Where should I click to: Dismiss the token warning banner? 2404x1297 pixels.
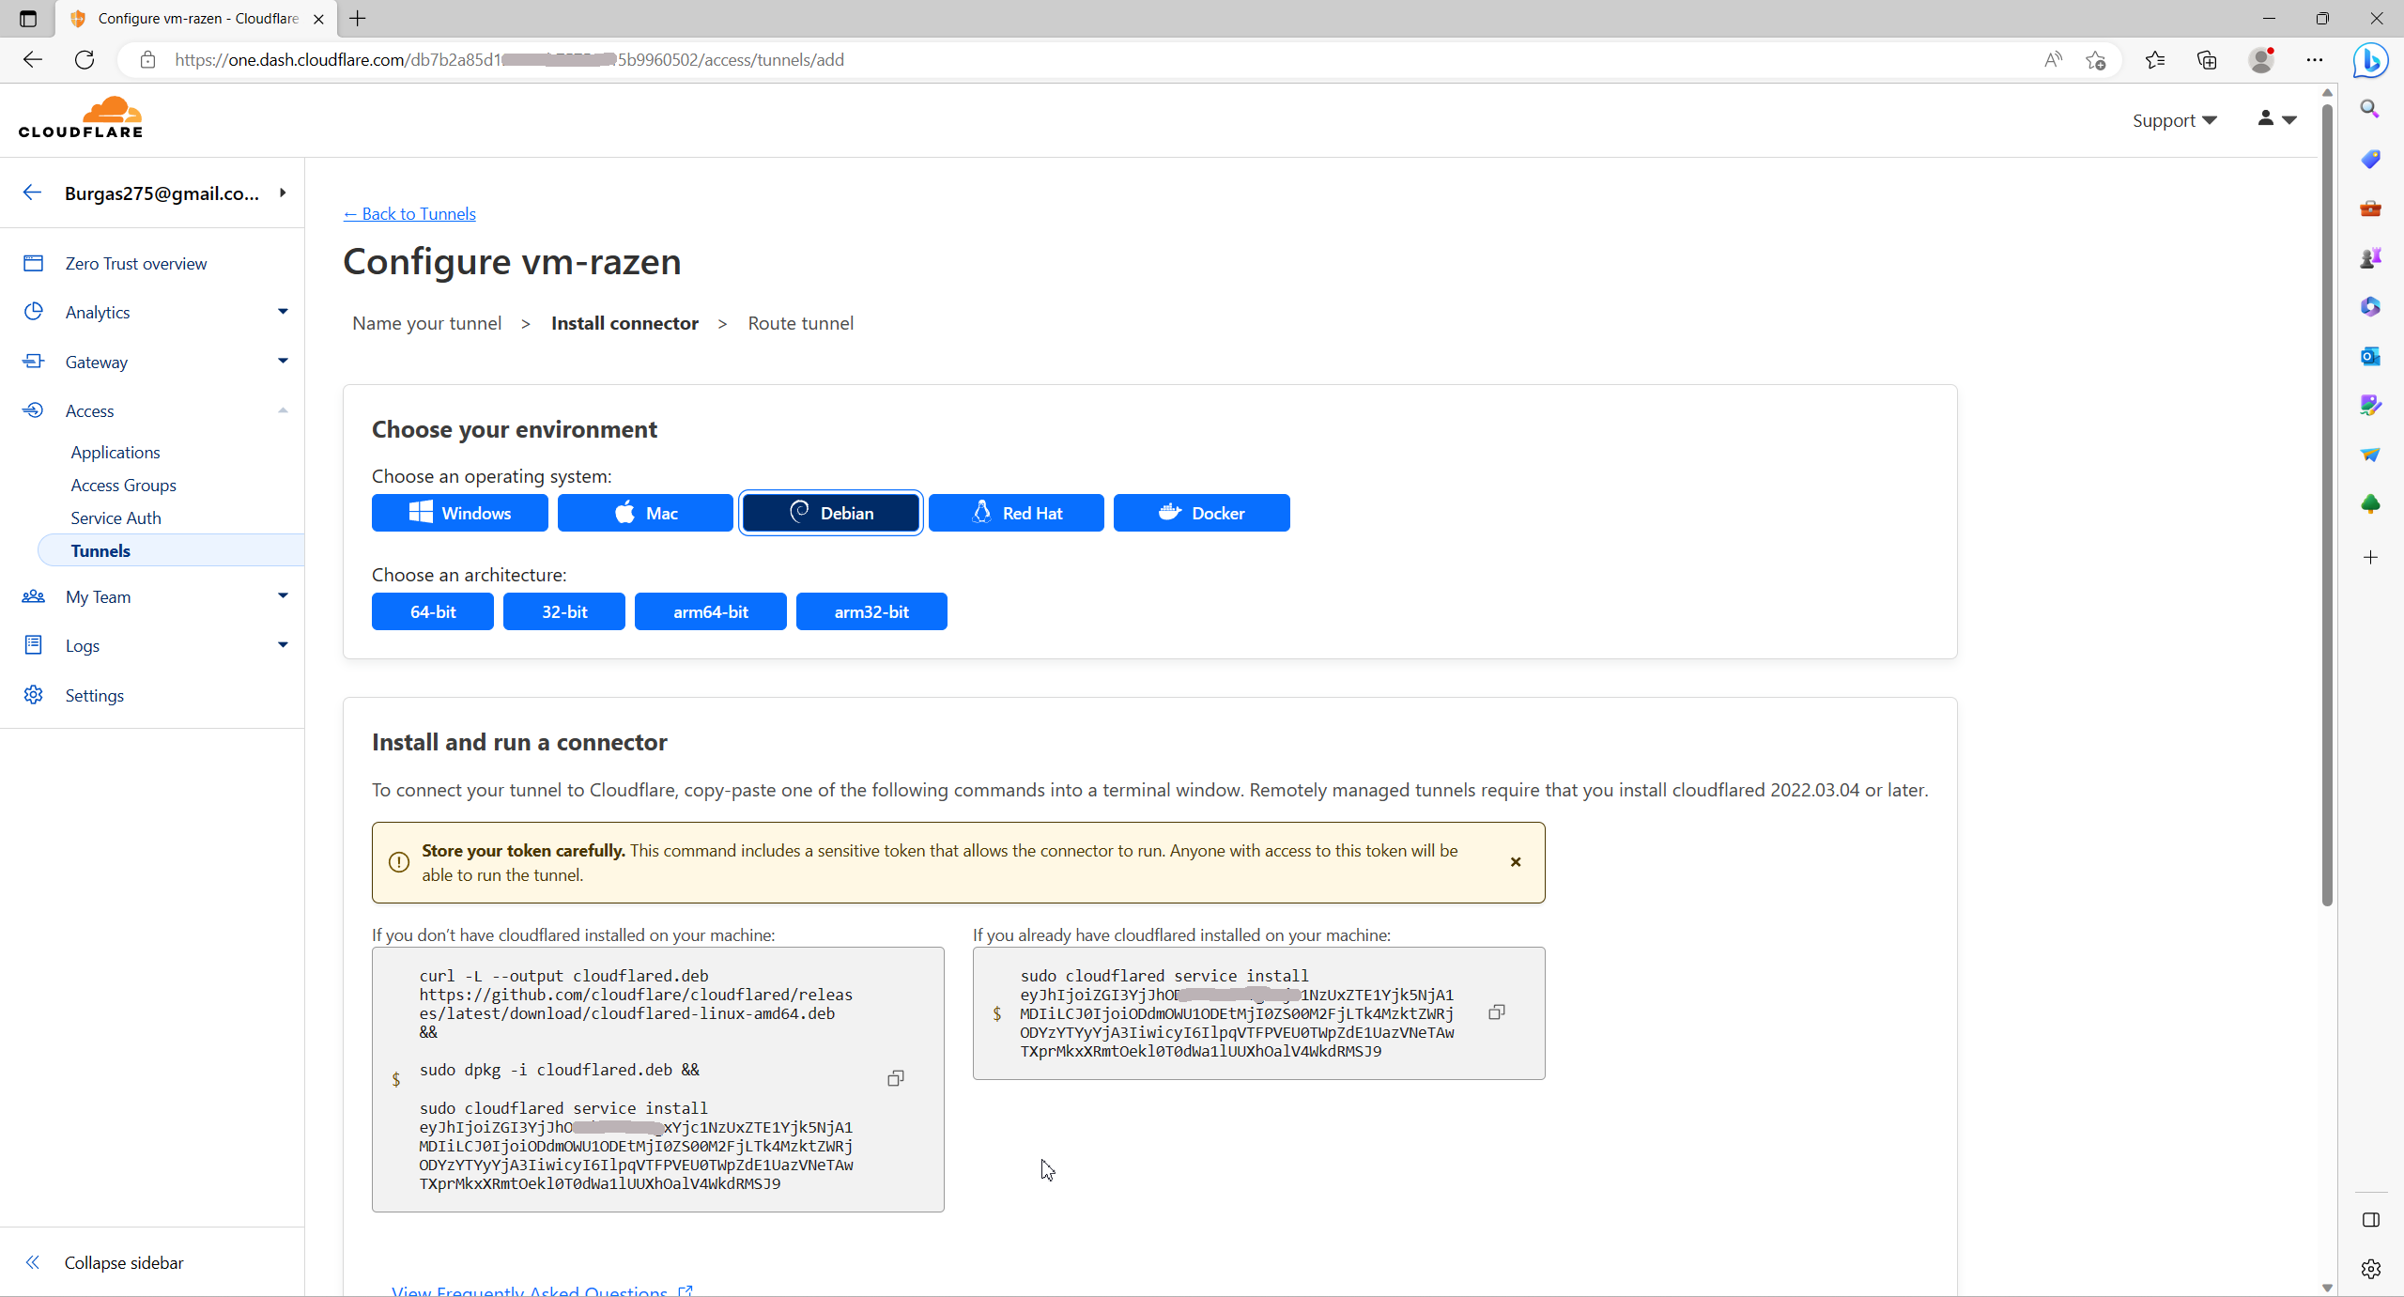pos(1515,862)
